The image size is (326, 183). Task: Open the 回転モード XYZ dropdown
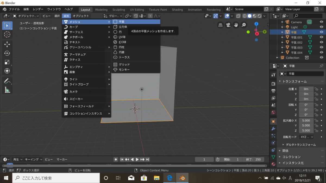[306, 137]
